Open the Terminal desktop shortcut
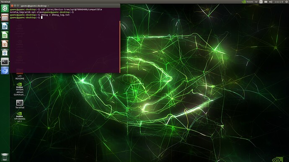Viewport: 289px width, 162px height. 20,104
